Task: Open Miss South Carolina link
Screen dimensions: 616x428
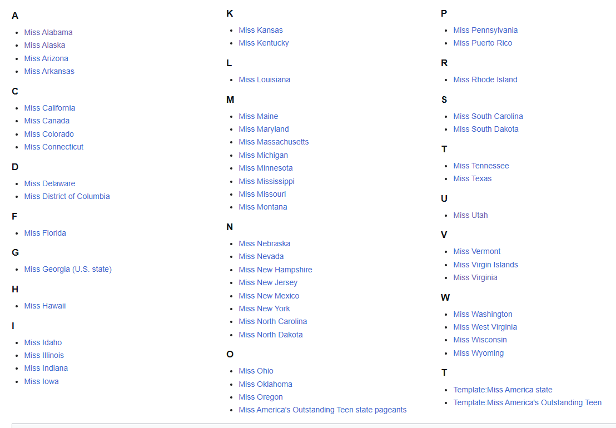Action: 488,116
